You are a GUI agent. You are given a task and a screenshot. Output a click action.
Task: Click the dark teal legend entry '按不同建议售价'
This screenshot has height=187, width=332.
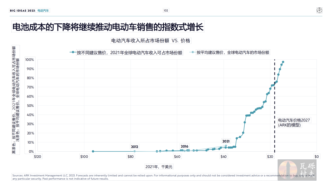[x=129, y=53]
